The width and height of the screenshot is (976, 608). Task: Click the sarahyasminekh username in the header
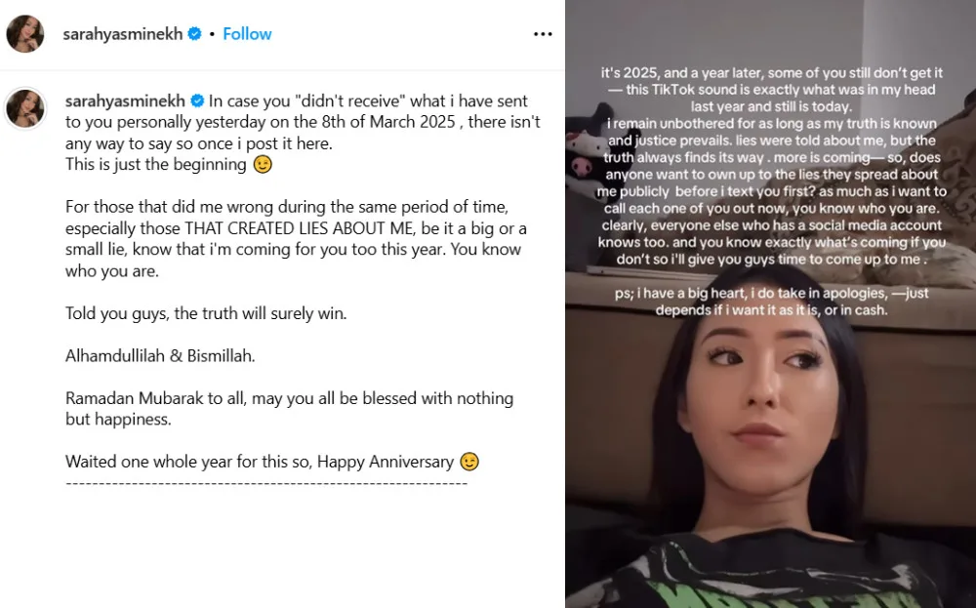tap(123, 33)
